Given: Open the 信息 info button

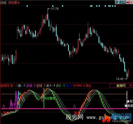Looking at the screenshot, I should tap(122, 2).
